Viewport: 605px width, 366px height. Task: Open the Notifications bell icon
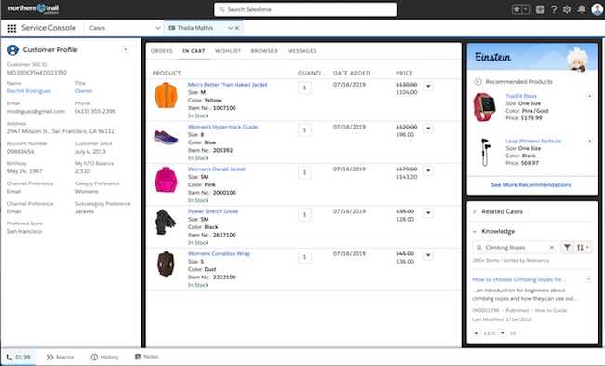point(582,9)
